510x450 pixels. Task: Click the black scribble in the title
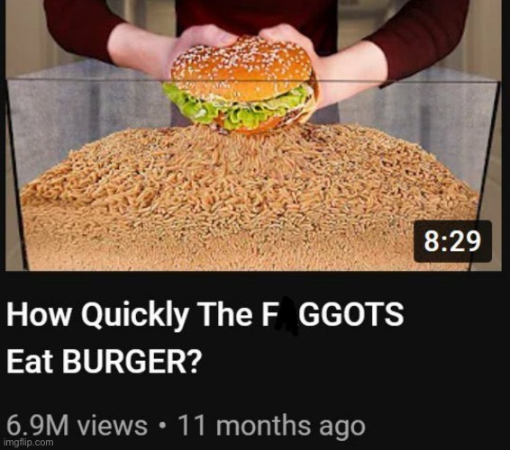click(x=287, y=316)
